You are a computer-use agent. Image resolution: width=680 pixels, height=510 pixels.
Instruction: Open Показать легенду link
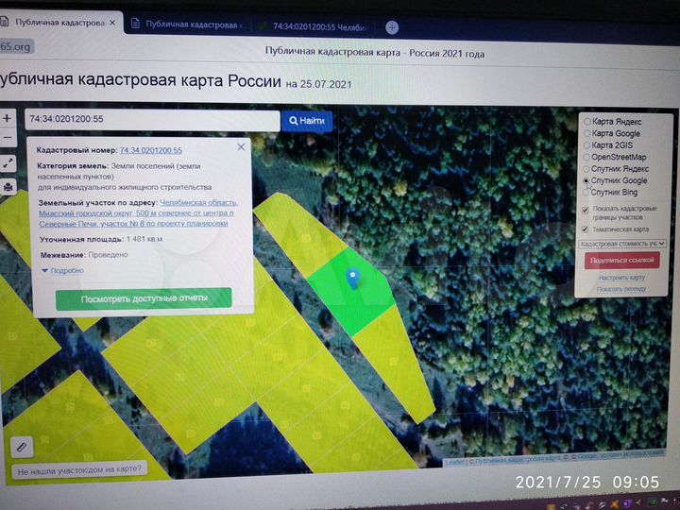pos(621,289)
